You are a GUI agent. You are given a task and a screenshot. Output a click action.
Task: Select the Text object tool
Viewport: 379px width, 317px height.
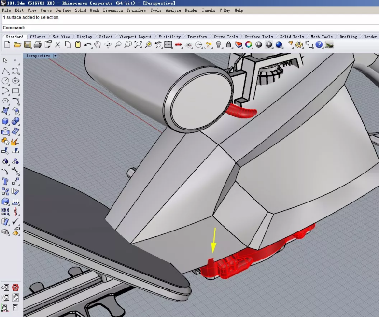click(5, 182)
